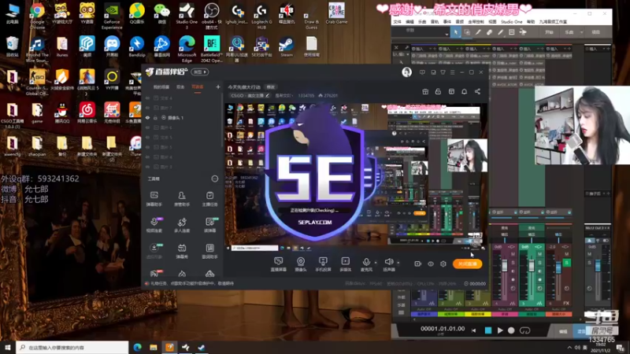This screenshot has width=630, height=354.
Task: Click the purple channel 4 volume fader
Action: pyautogui.click(x=505, y=266)
